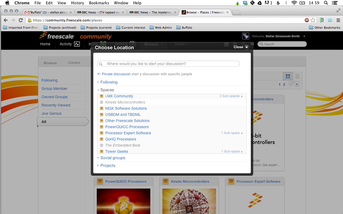Click the Jive Genius sidebar filter
The height and width of the screenshot is (214, 343).
(52, 114)
